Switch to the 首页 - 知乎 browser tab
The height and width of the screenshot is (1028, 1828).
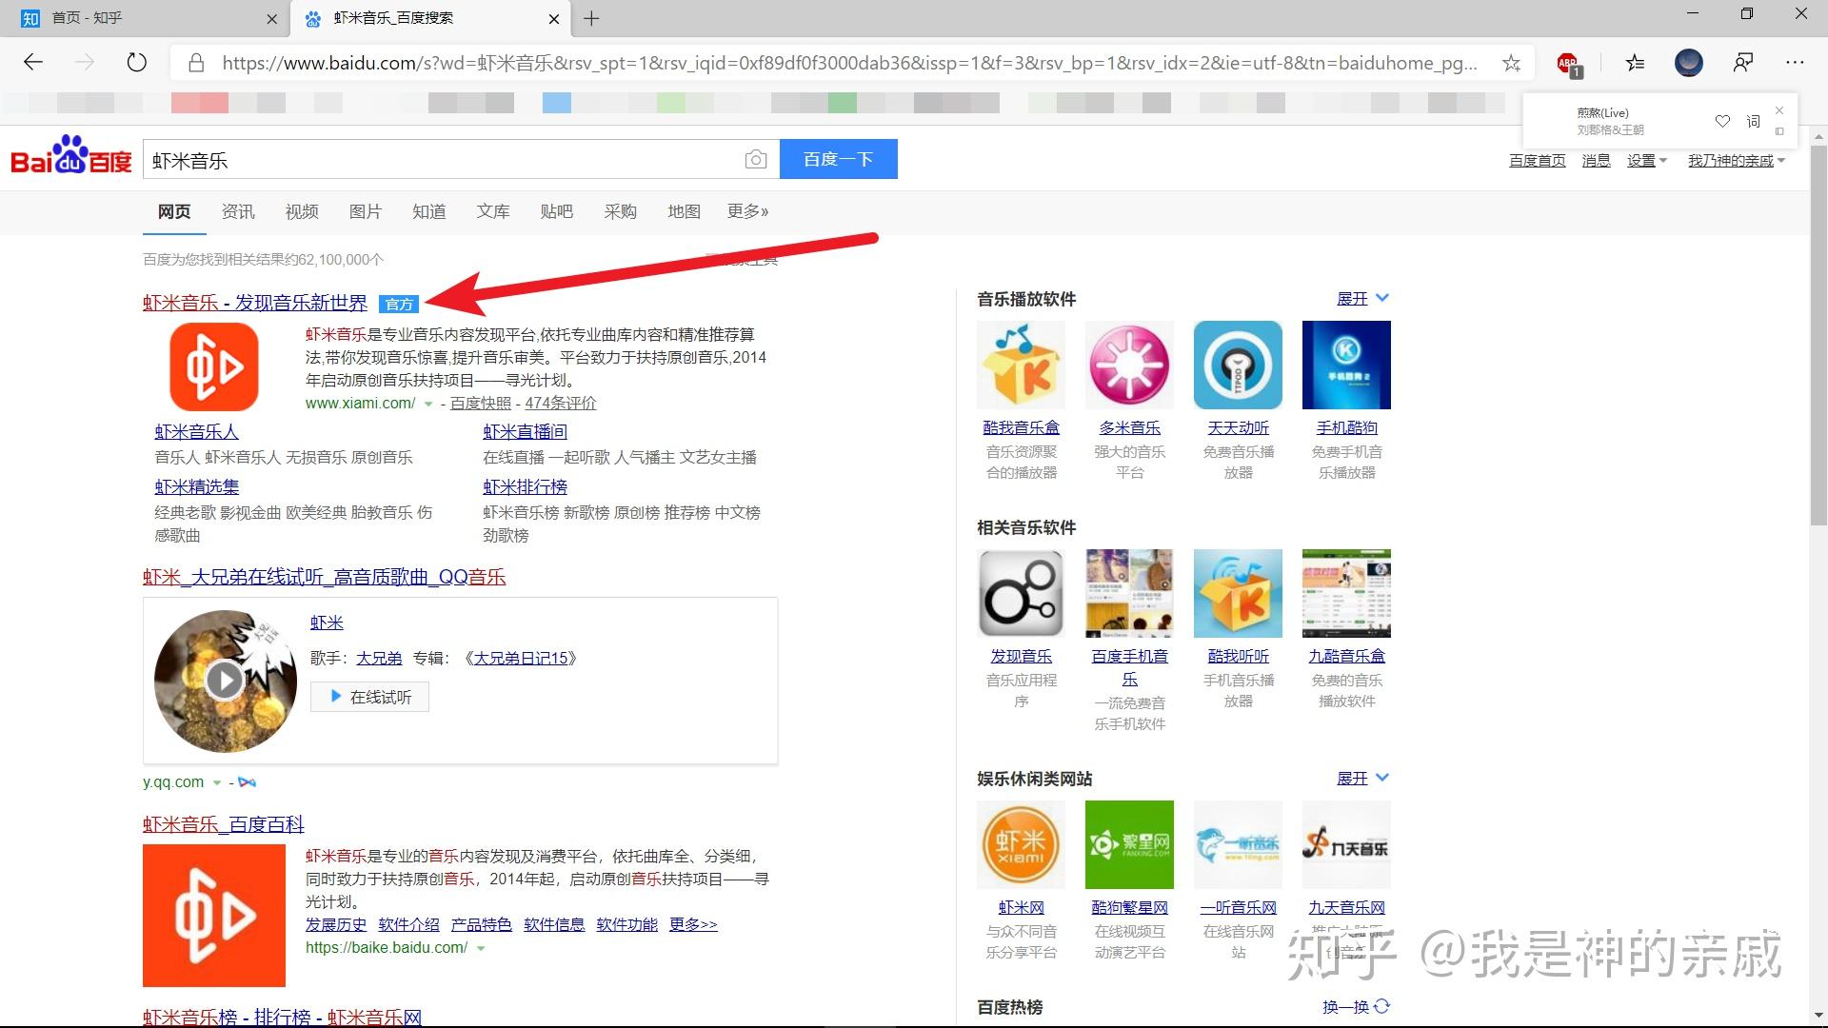click(143, 18)
